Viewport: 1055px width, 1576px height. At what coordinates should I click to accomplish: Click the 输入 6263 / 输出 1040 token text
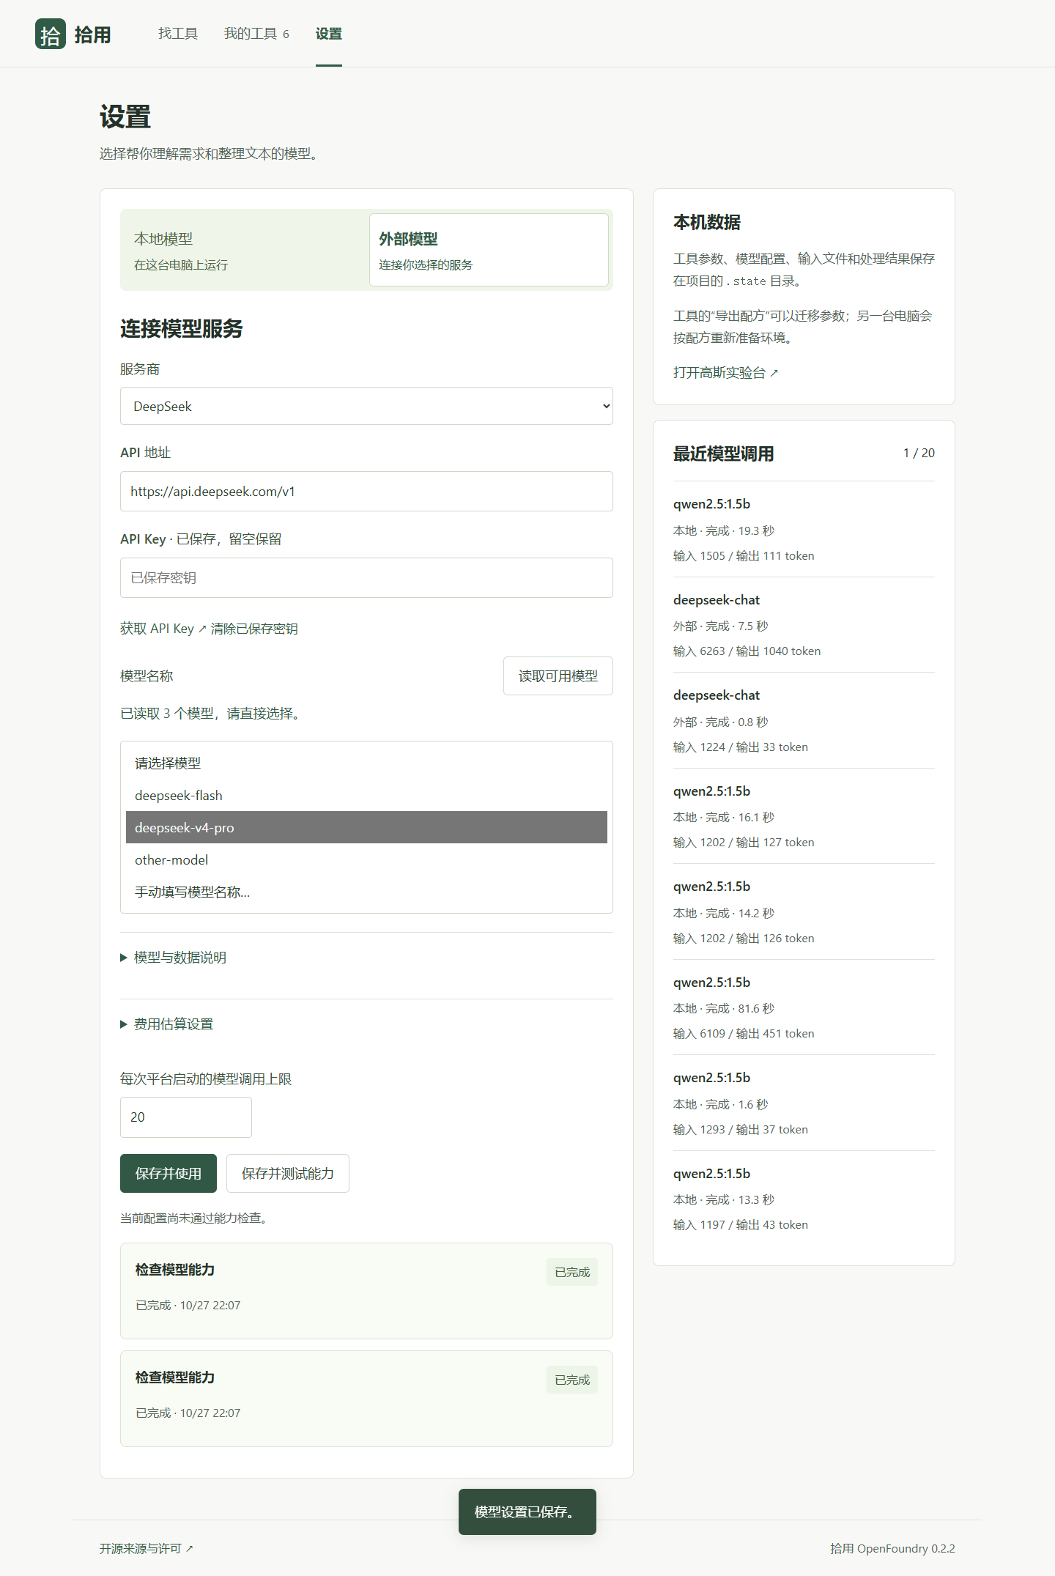(747, 651)
